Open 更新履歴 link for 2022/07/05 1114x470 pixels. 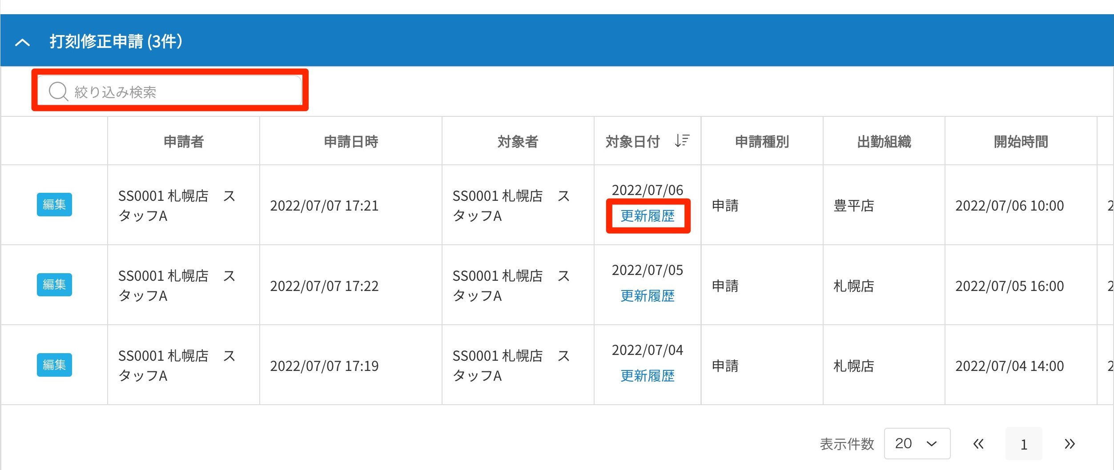coord(647,296)
